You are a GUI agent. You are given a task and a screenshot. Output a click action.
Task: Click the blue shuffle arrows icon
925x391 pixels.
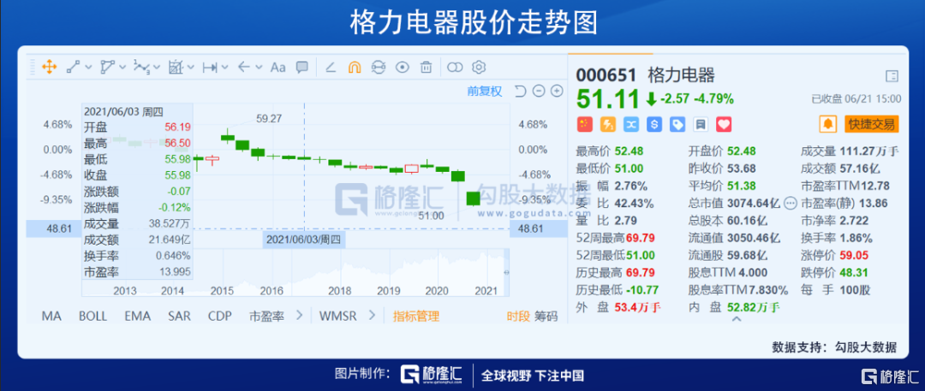tap(630, 124)
